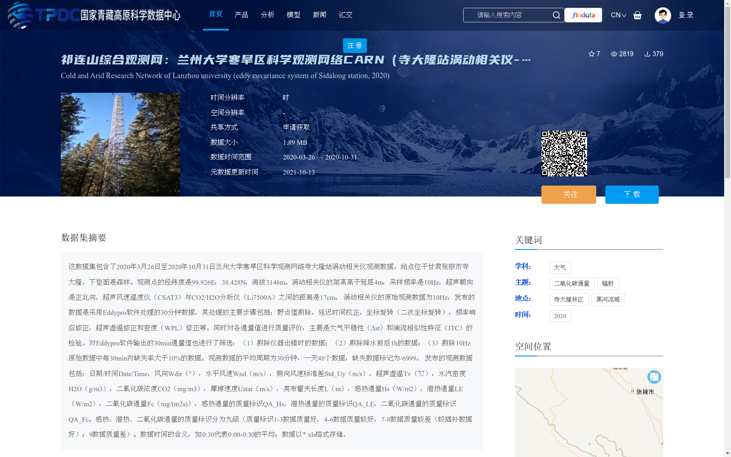Select the 2020 time tag
Image resolution: width=731 pixels, height=457 pixels.
point(560,316)
